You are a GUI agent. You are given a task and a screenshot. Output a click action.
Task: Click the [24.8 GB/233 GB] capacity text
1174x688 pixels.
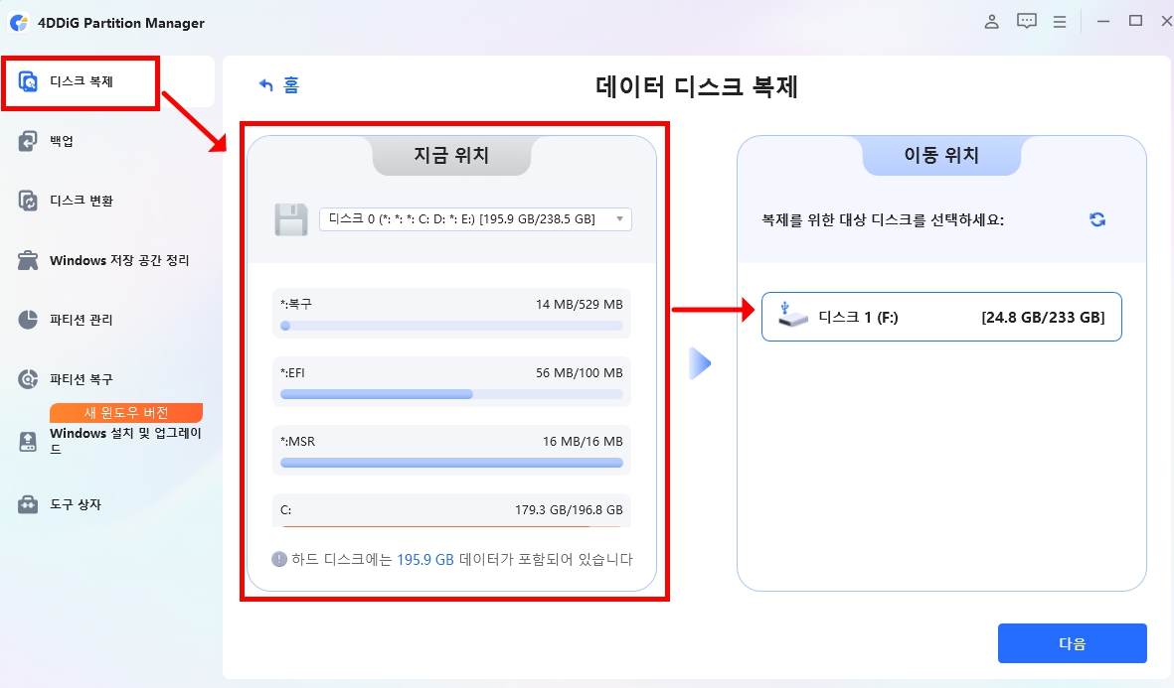click(1043, 317)
